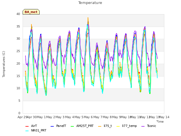181x136 pixels.
Task: Click the May 4 x-axis tick label
Action: [70, 117]
